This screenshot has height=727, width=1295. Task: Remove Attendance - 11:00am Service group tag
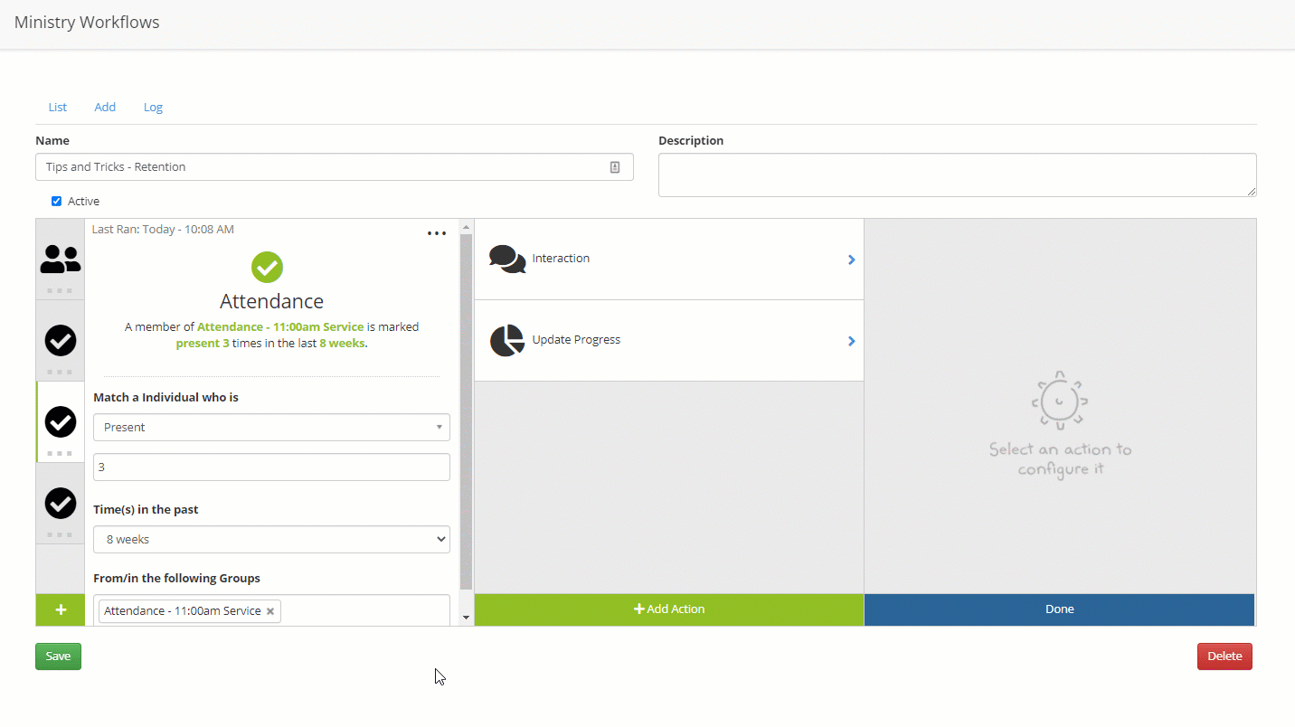[x=270, y=611]
